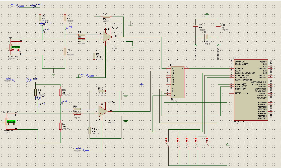Viewport: 281px width, 168px height.
Task: Select the power terminal arrow near the switches
Action: (227, 144)
